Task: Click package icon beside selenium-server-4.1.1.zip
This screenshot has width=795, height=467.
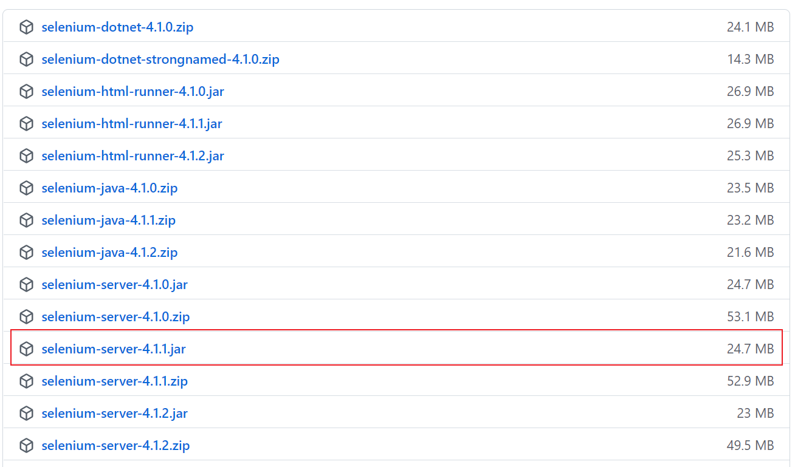Action: 26,381
